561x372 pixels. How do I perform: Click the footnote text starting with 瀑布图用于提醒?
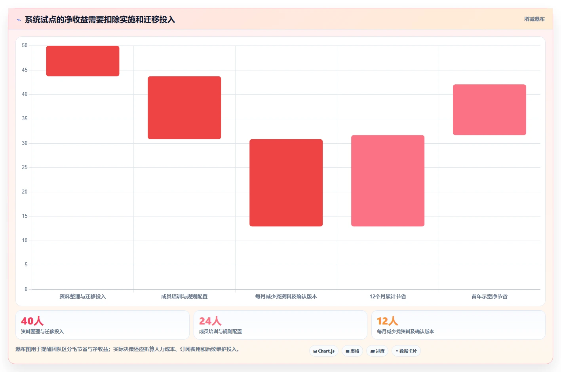tap(127, 349)
